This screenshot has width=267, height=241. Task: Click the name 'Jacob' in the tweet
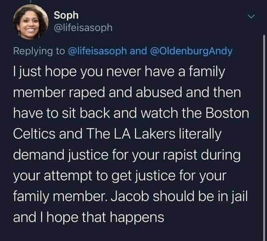(x=130, y=196)
